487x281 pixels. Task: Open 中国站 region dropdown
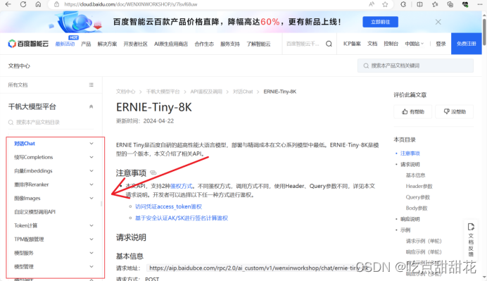415,44
